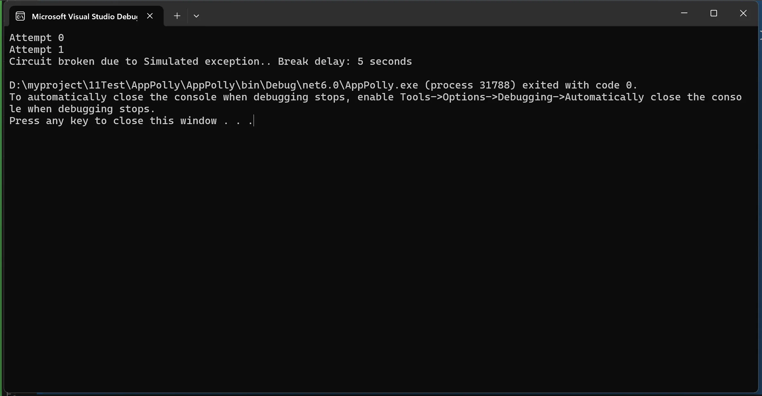Select the Microsoft Visual Studio Debug tab

click(84, 16)
